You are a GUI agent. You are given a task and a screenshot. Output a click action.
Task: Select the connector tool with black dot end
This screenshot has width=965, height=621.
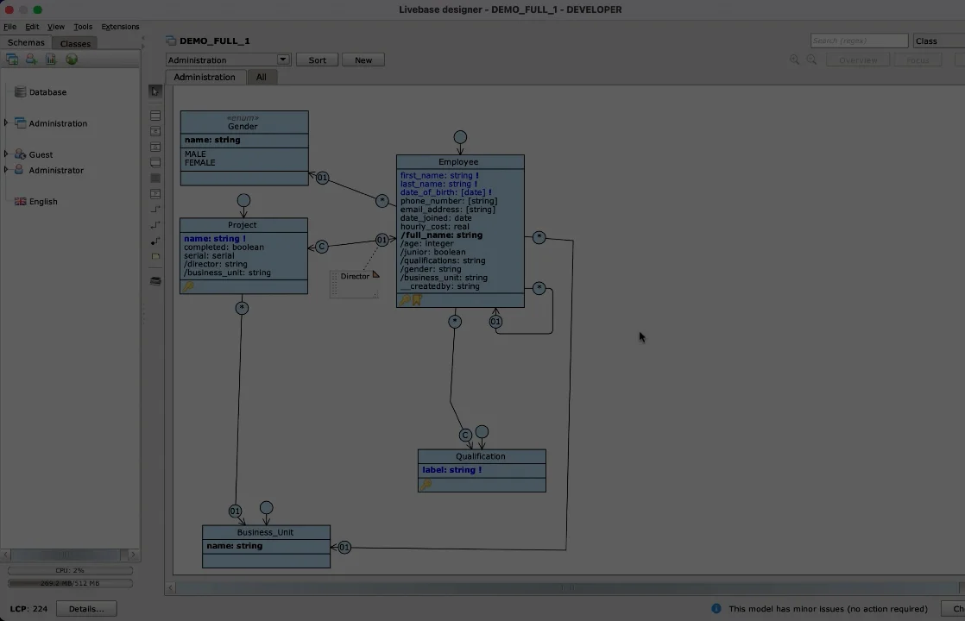[155, 241]
